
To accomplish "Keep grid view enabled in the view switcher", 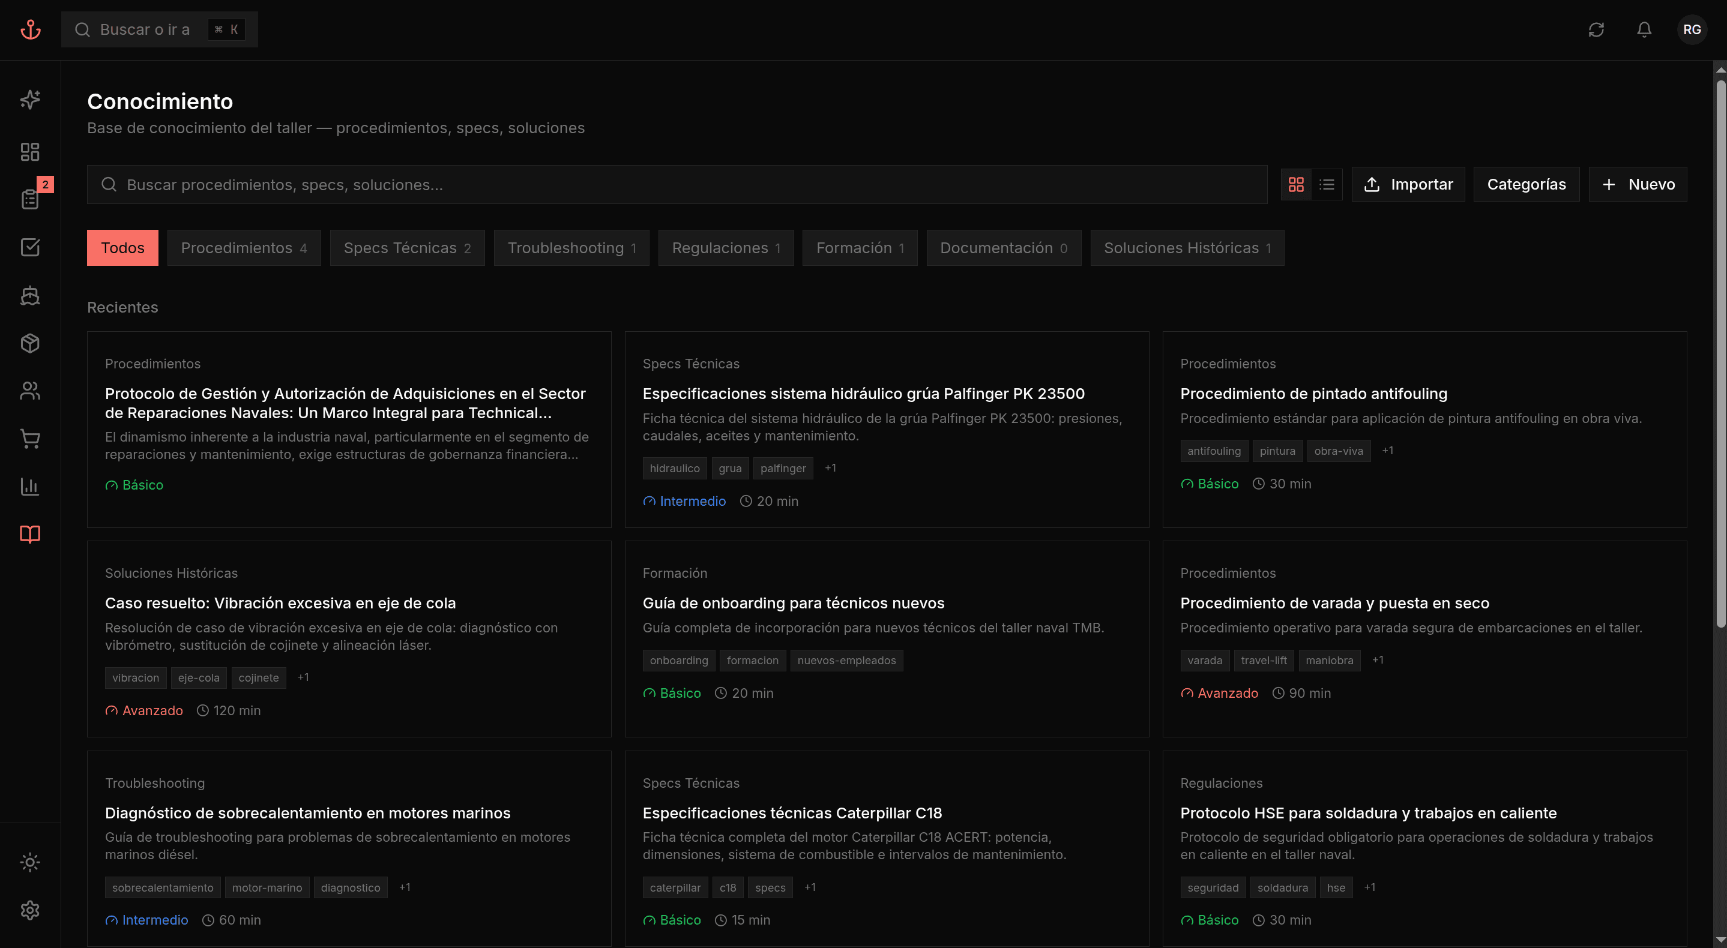I will click(1296, 184).
